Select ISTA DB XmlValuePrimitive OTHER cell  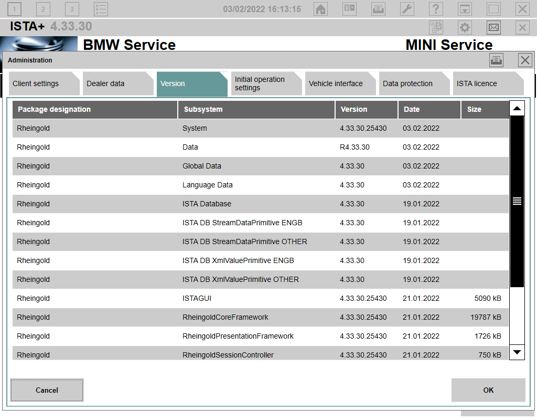241,279
